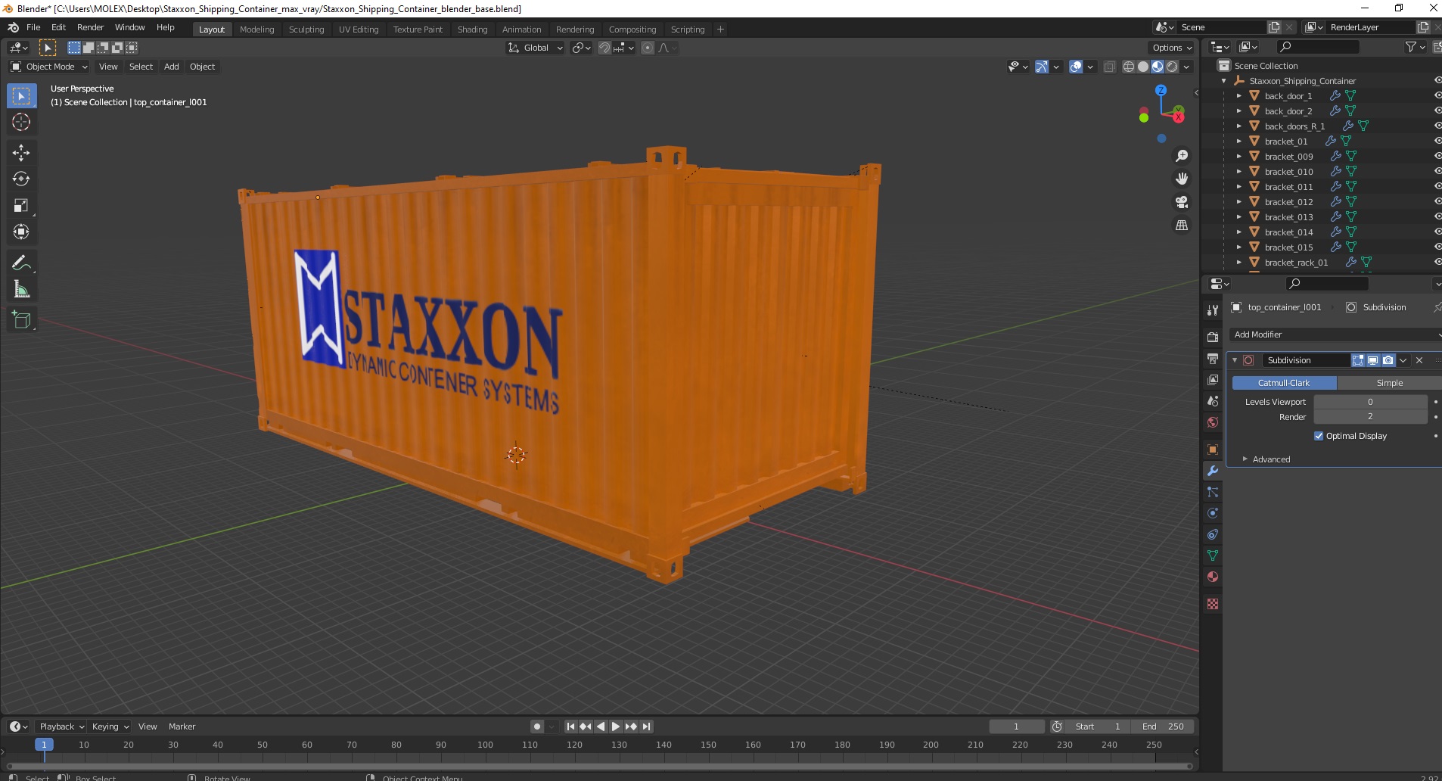This screenshot has width=1442, height=781.
Task: Uncheck Optimal Display checkbox
Action: point(1319,436)
